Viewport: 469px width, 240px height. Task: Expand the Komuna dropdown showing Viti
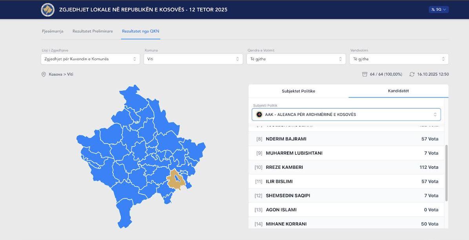(193, 59)
